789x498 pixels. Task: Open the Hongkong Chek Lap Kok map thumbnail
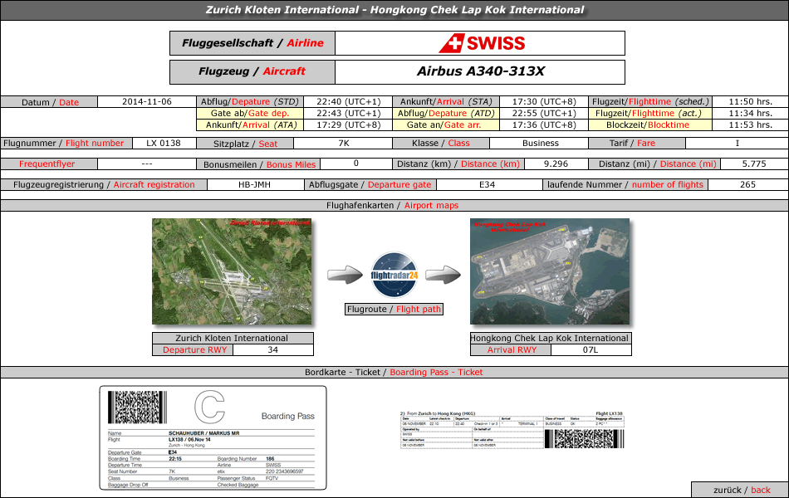coord(550,271)
